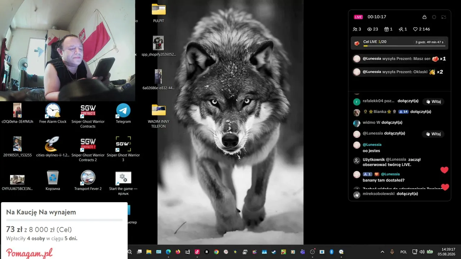The height and width of the screenshot is (259, 461).
Task: Click the '3 godz. 49 min 47 s' countdown
Action: pos(429,42)
